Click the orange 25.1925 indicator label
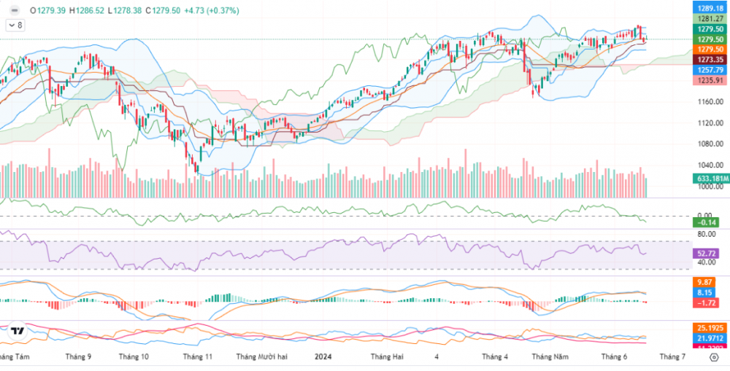The height and width of the screenshot is (371, 730). pyautogui.click(x=708, y=329)
